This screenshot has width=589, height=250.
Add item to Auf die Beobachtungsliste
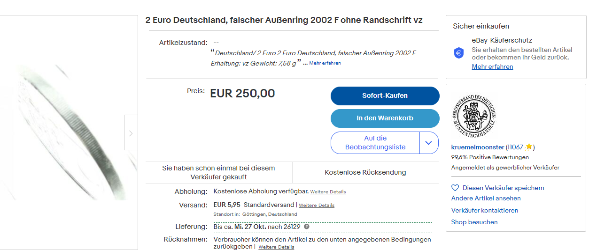(x=375, y=143)
